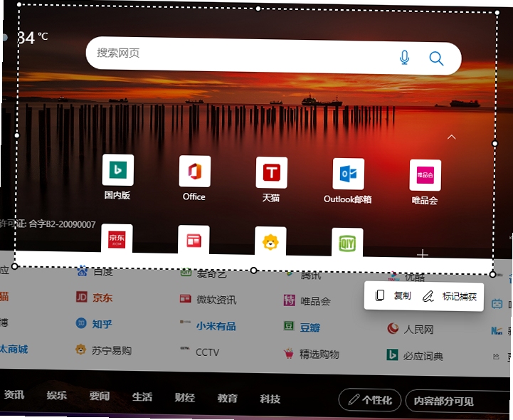This screenshot has width=513, height=420.
Task: Click the 人民网 red logo icon
Action: pyautogui.click(x=393, y=328)
